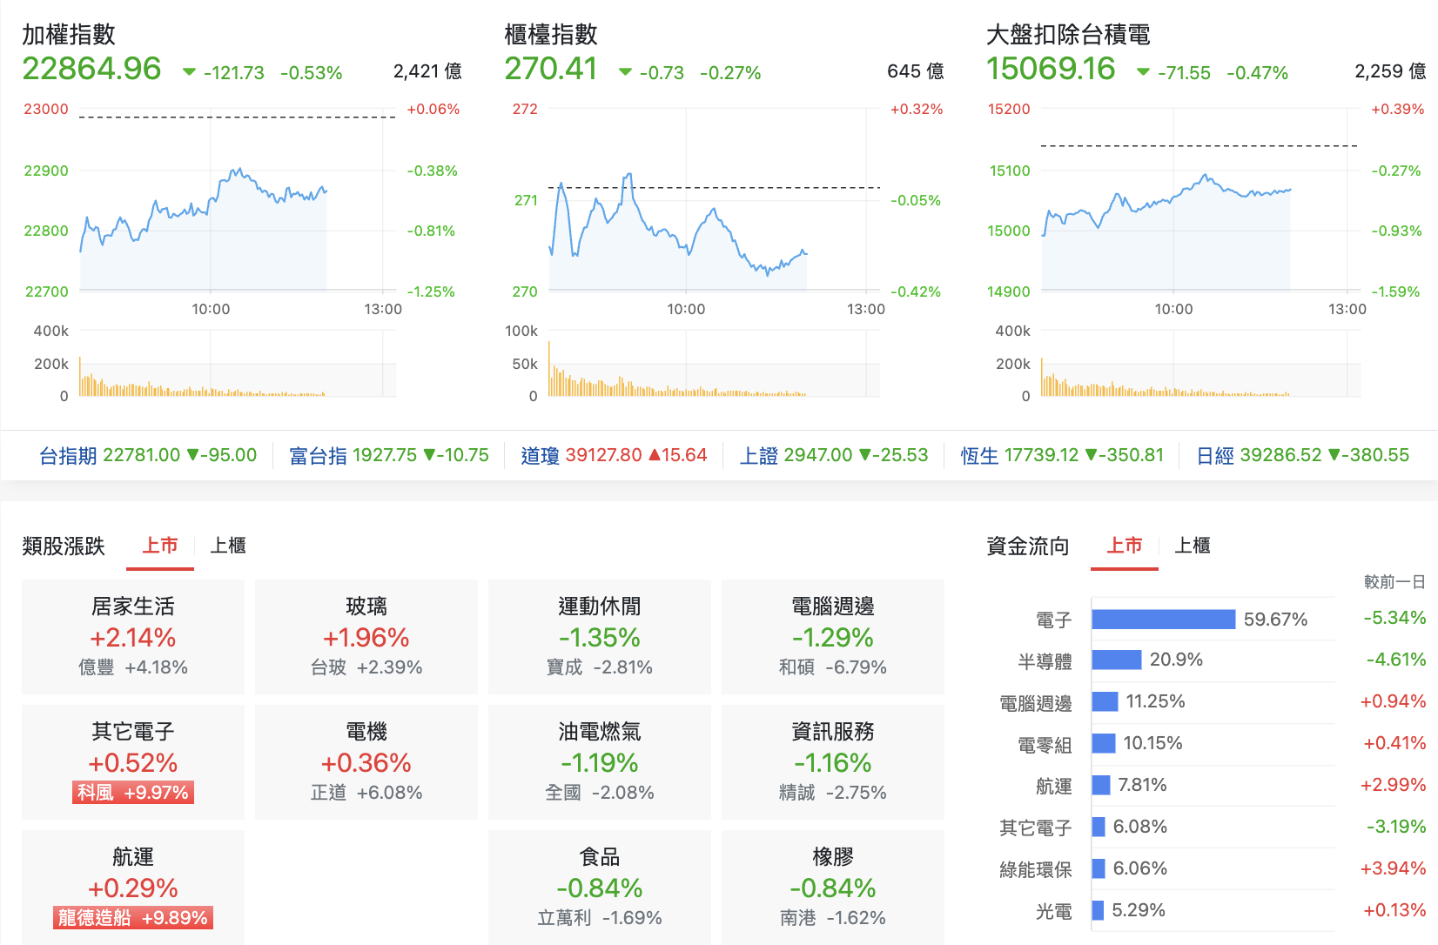Open the 上證 index quote

(834, 455)
